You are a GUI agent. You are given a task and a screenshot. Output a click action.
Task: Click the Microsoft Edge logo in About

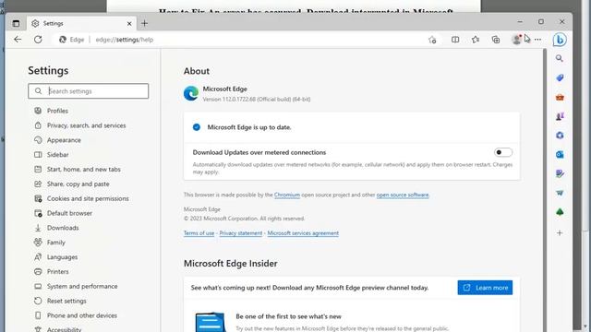click(x=191, y=93)
